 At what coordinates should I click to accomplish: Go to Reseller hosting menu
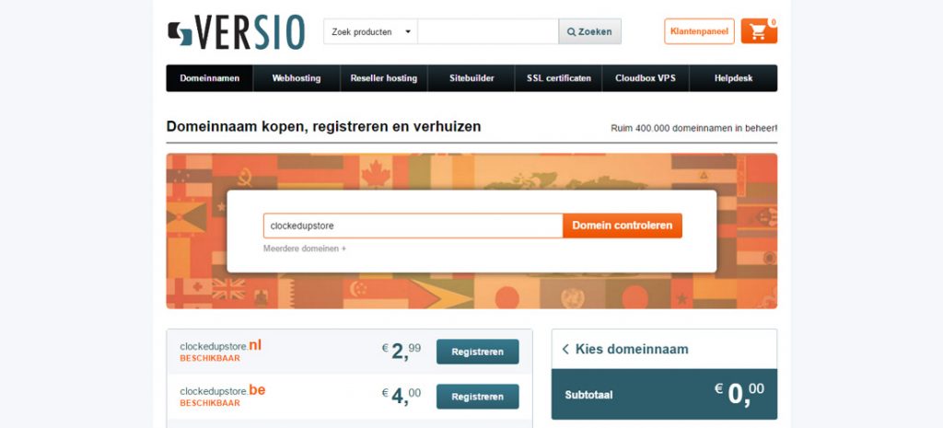(383, 78)
